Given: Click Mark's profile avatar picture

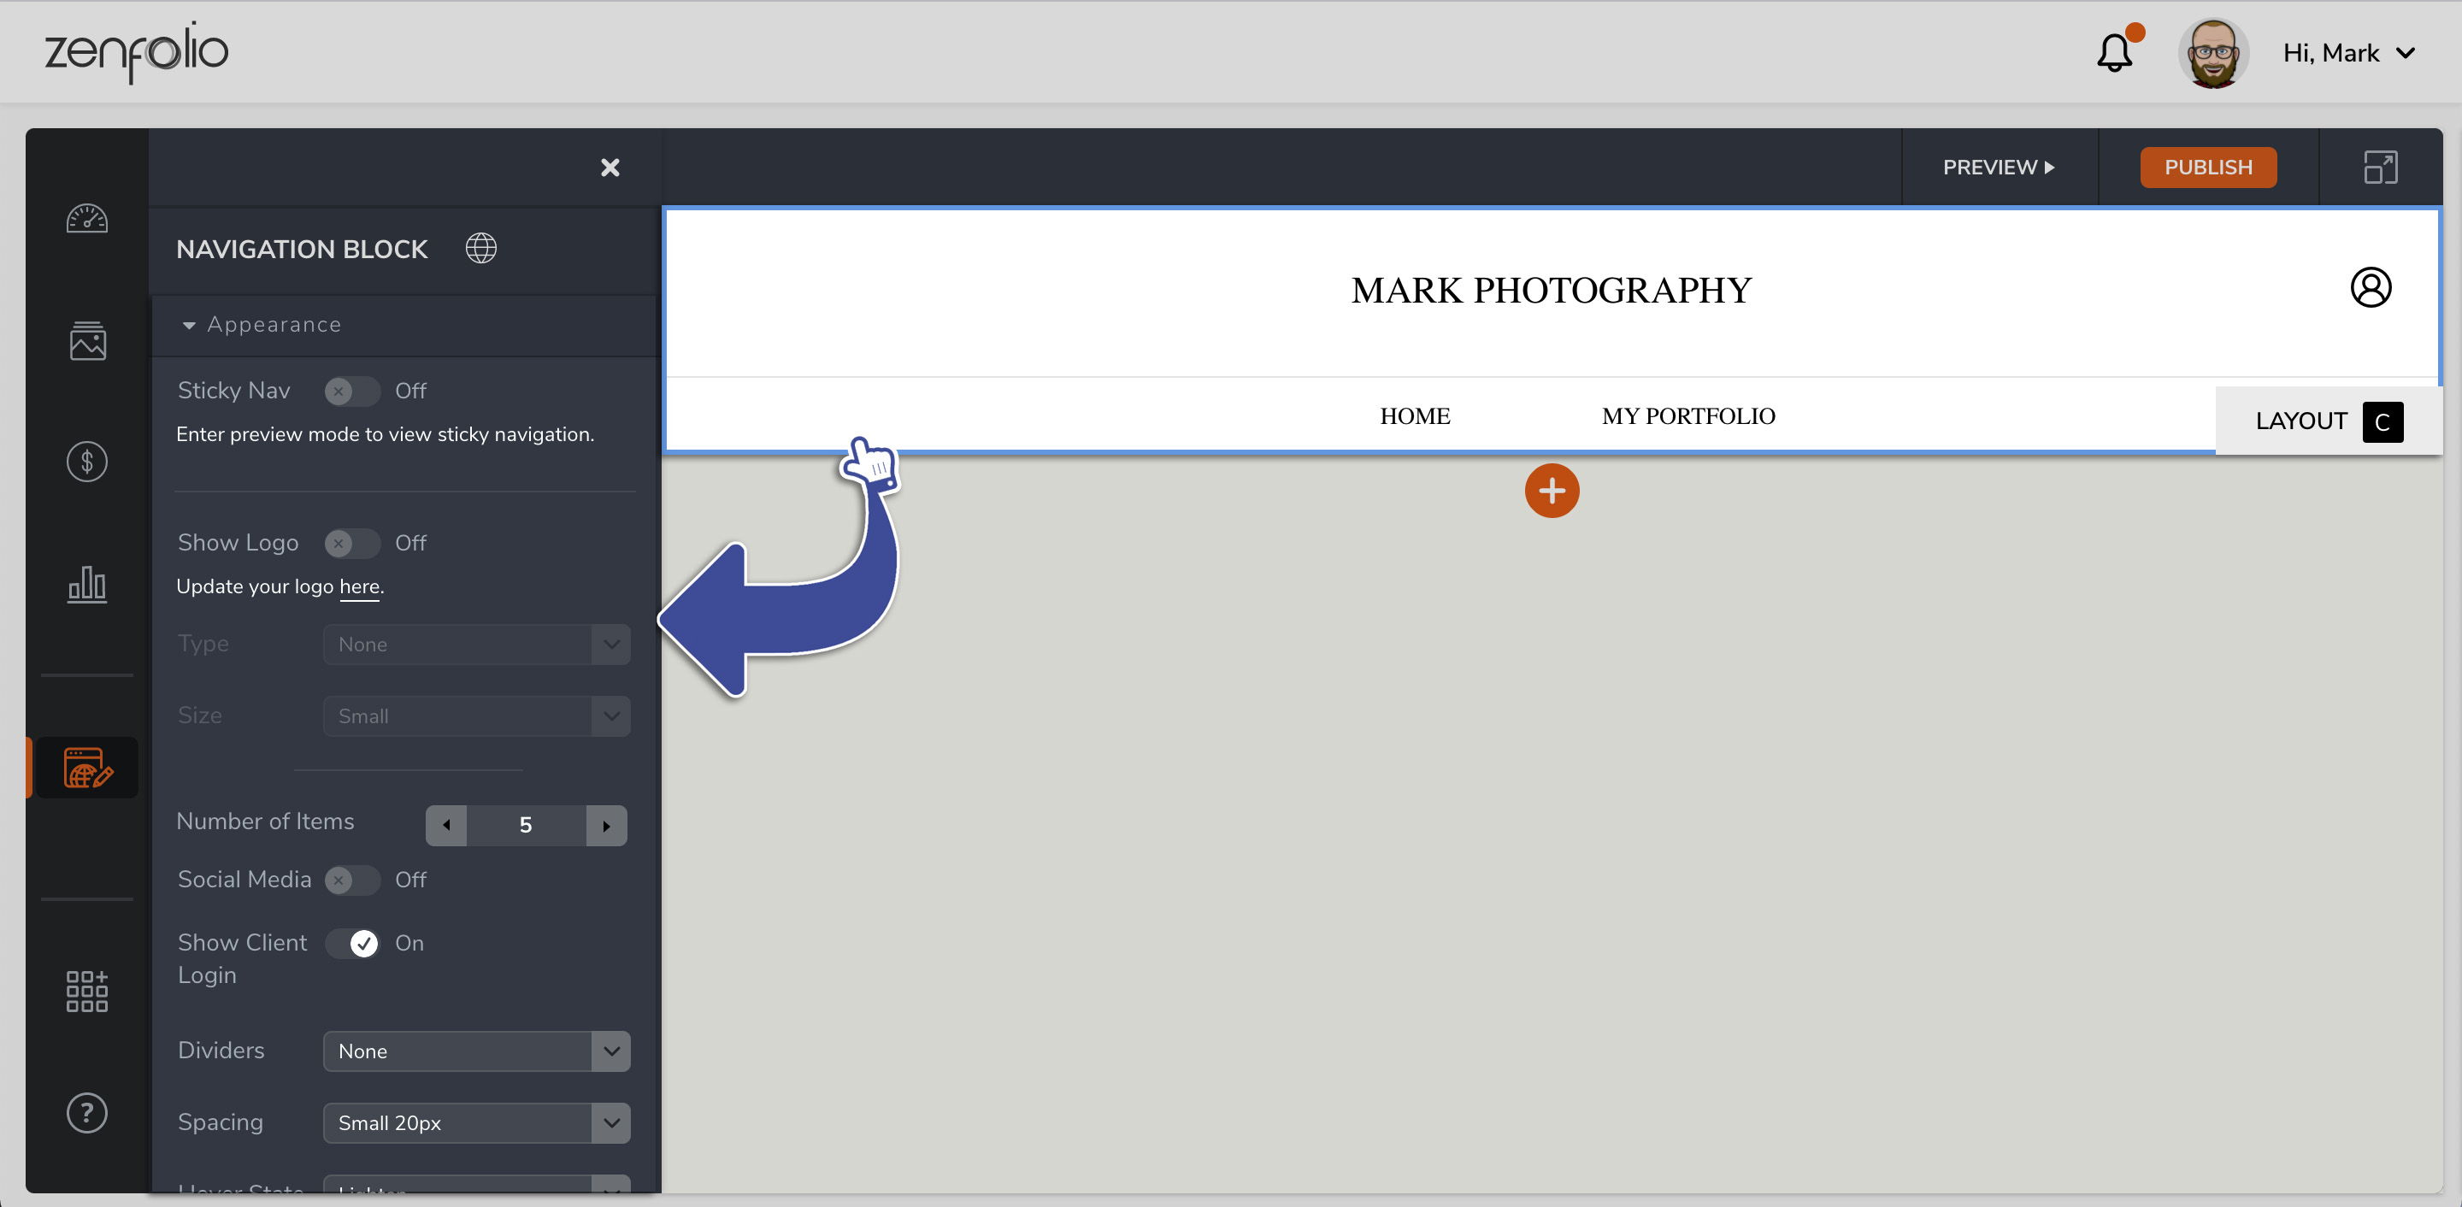Looking at the screenshot, I should (x=2212, y=52).
